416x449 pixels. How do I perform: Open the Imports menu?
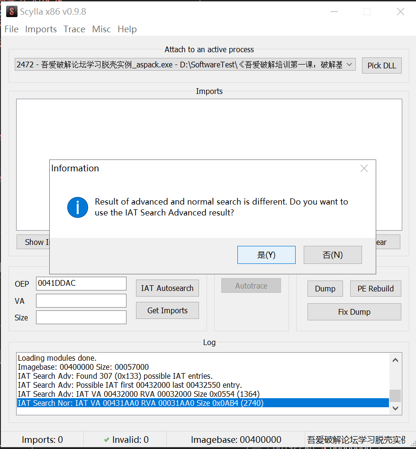[x=41, y=29]
